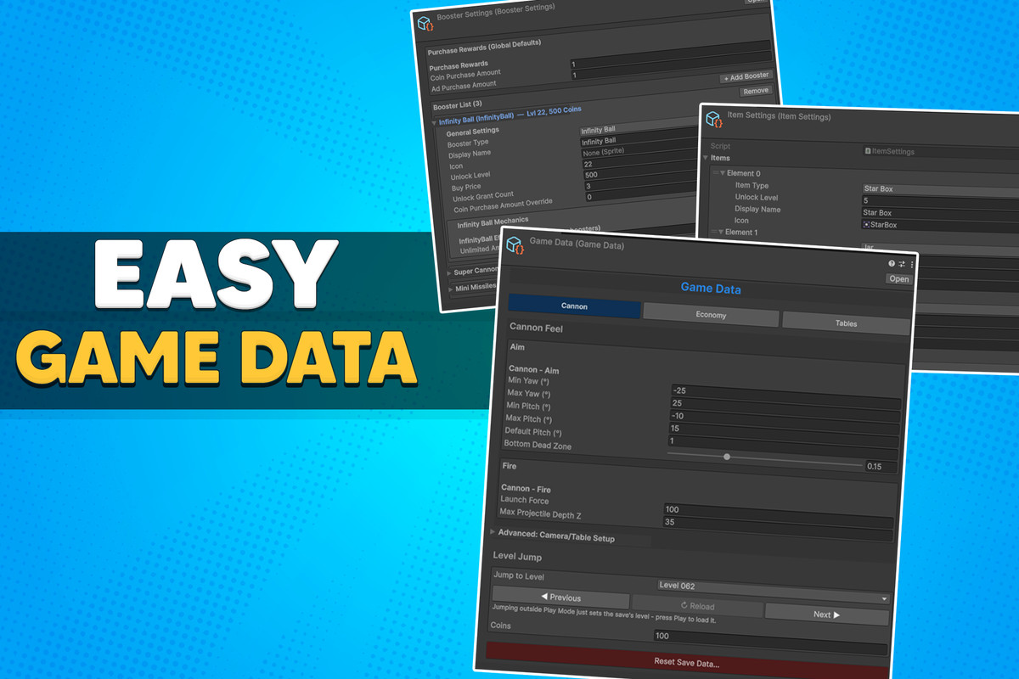The image size is (1019, 679).
Task: Click the 0.15 slider value field
Action: [x=880, y=467]
